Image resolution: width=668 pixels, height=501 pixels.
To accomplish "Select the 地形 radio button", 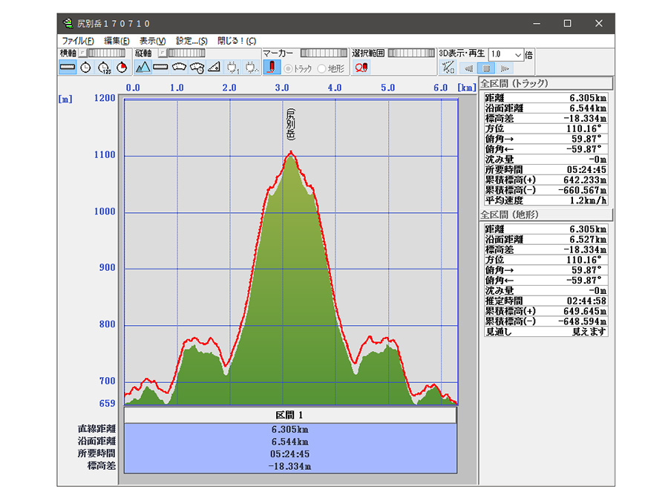I will 321,68.
